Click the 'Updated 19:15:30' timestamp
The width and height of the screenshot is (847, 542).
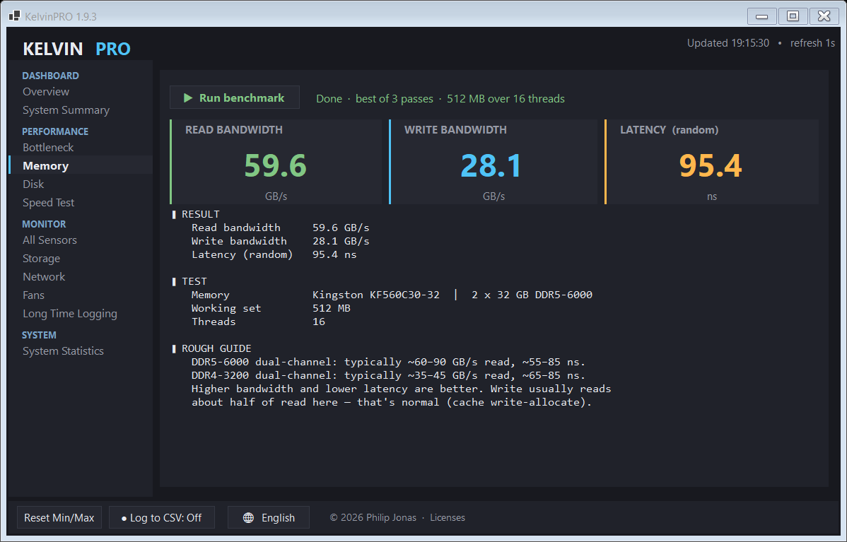[728, 43]
